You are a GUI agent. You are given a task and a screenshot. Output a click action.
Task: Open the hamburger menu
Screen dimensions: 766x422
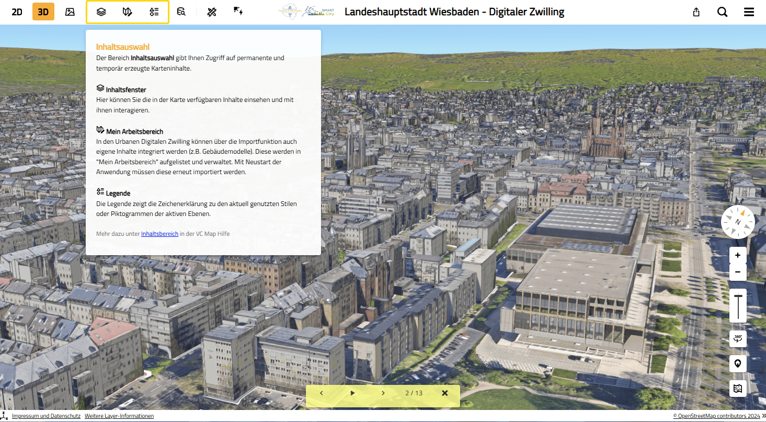[x=749, y=12]
